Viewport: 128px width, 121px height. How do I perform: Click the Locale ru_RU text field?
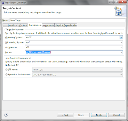(72, 52)
